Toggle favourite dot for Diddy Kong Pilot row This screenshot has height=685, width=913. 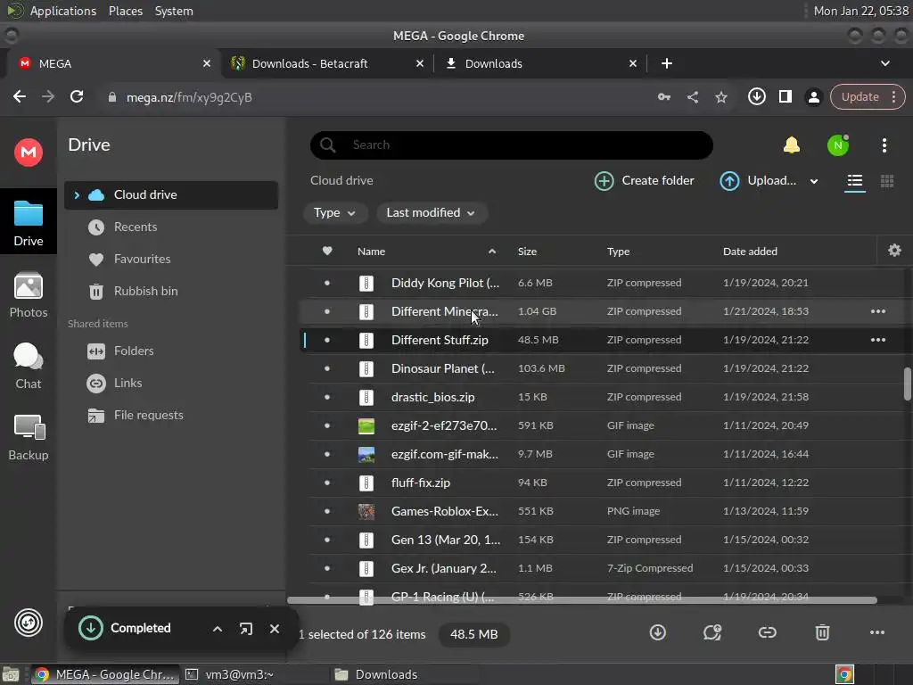tap(326, 283)
